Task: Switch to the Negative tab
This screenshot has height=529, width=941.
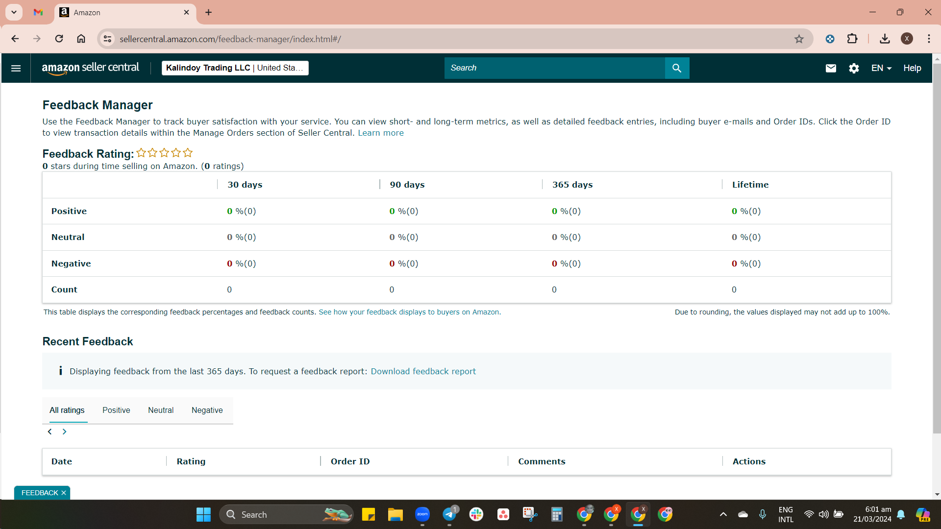Action: click(207, 410)
